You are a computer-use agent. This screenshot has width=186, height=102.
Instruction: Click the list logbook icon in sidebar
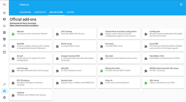pyautogui.click(x=4, y=26)
